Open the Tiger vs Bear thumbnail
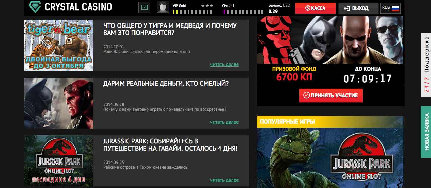 pyautogui.click(x=59, y=45)
